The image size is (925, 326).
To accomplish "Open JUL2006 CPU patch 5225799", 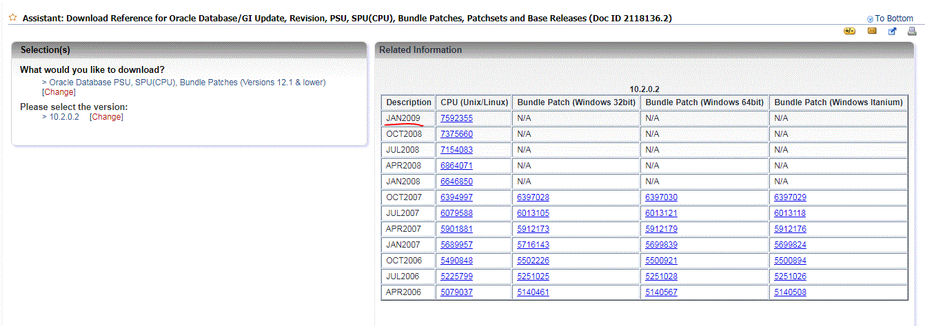I will pos(456,276).
